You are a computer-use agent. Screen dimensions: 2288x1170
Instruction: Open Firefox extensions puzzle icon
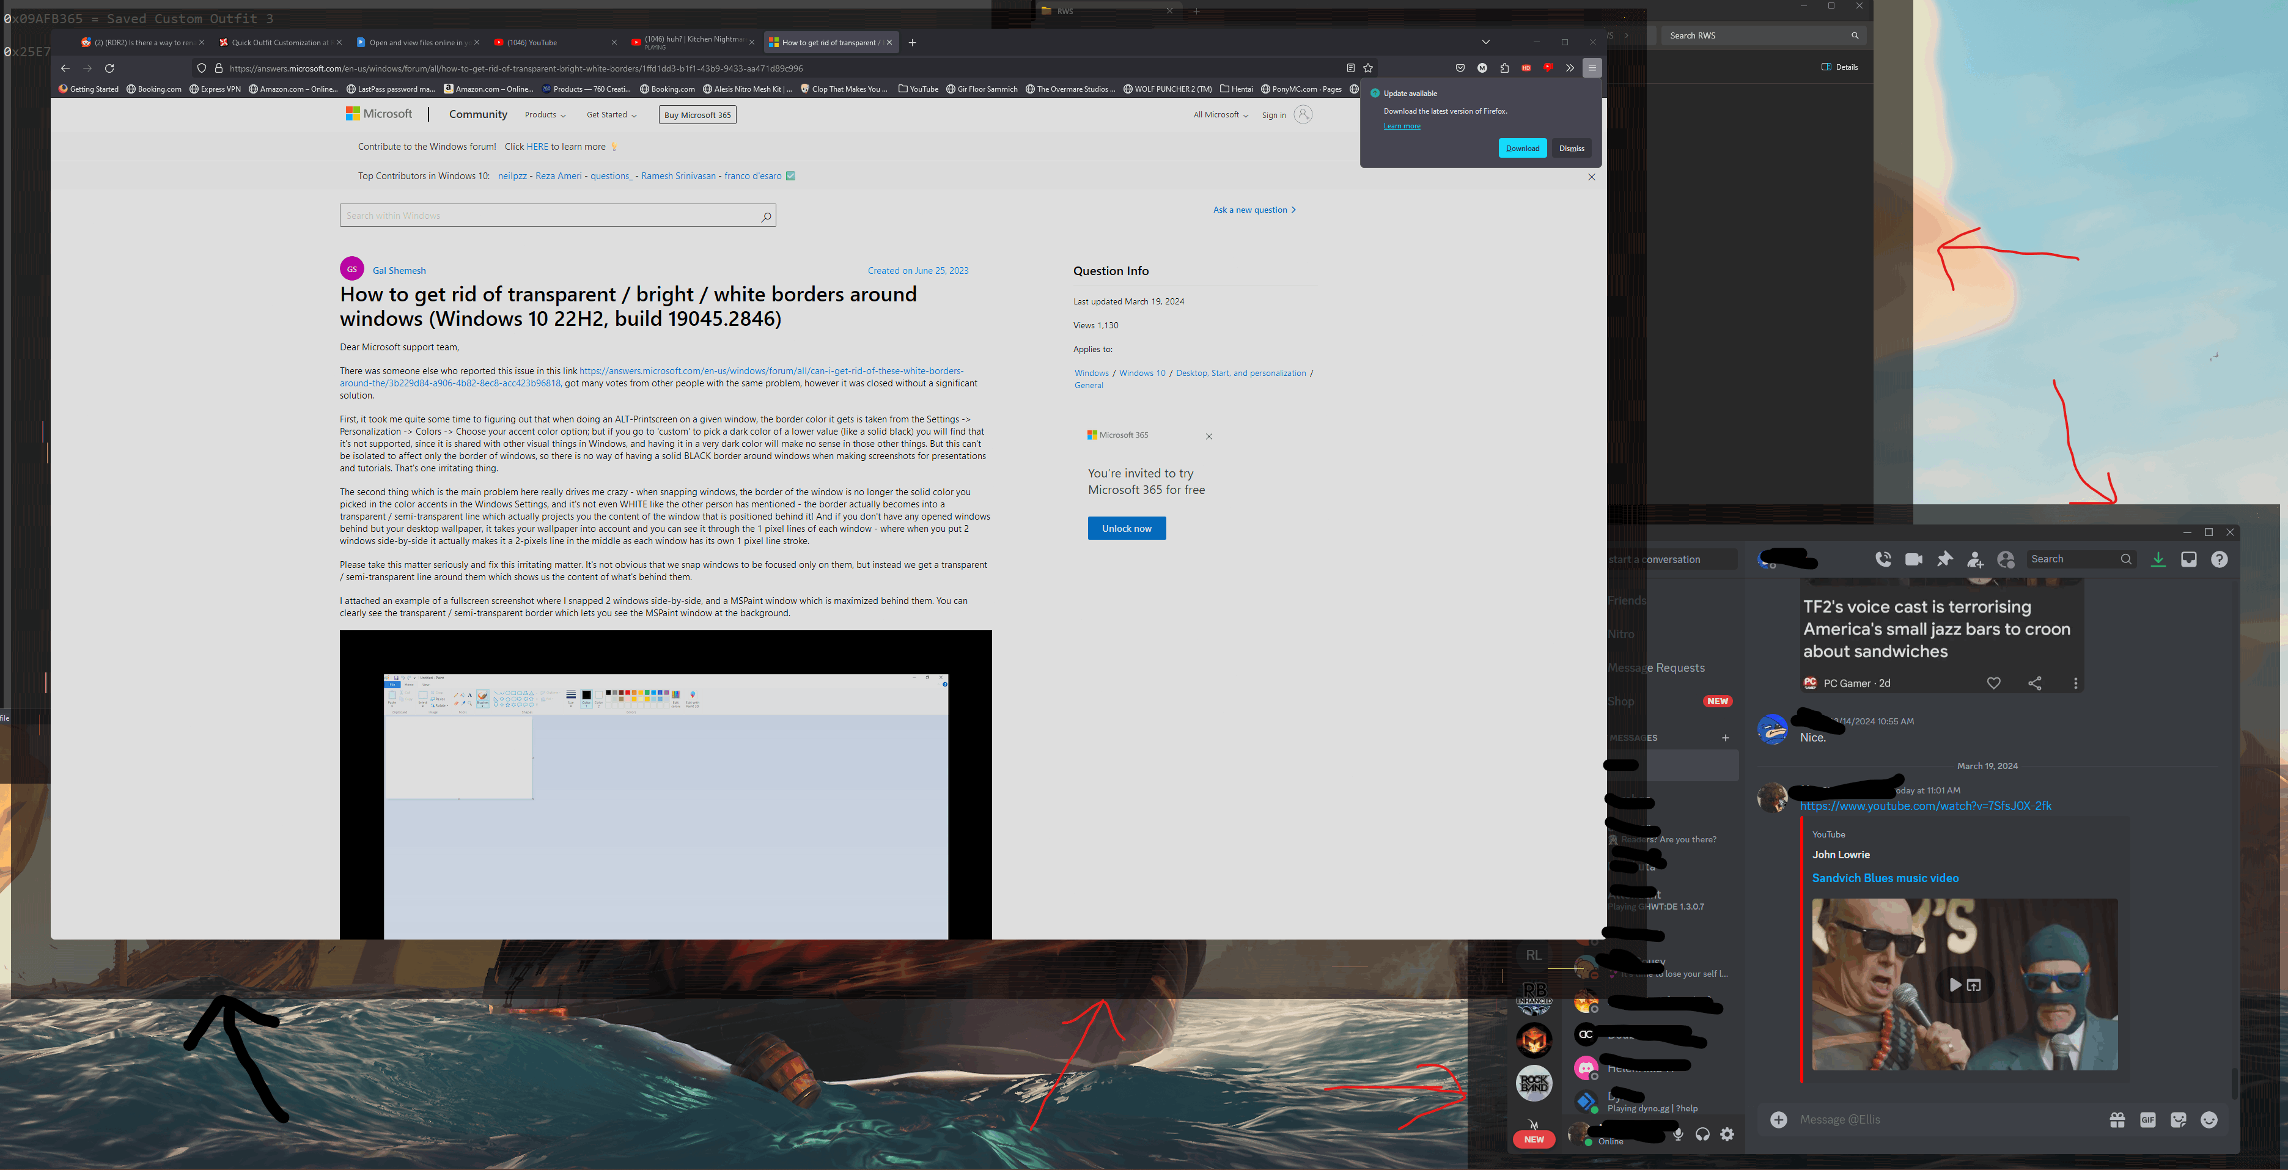pos(1504,67)
